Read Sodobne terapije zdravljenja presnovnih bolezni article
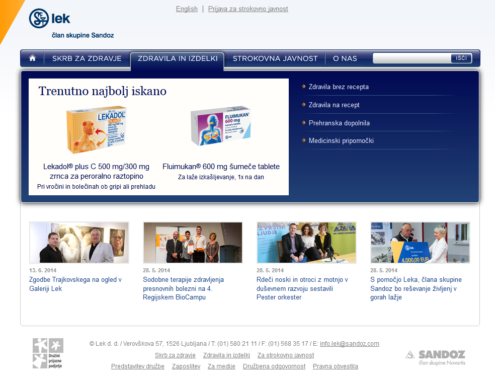 point(184,288)
